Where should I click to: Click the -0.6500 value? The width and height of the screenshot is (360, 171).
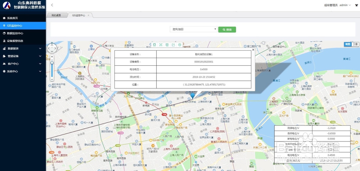point(331,133)
